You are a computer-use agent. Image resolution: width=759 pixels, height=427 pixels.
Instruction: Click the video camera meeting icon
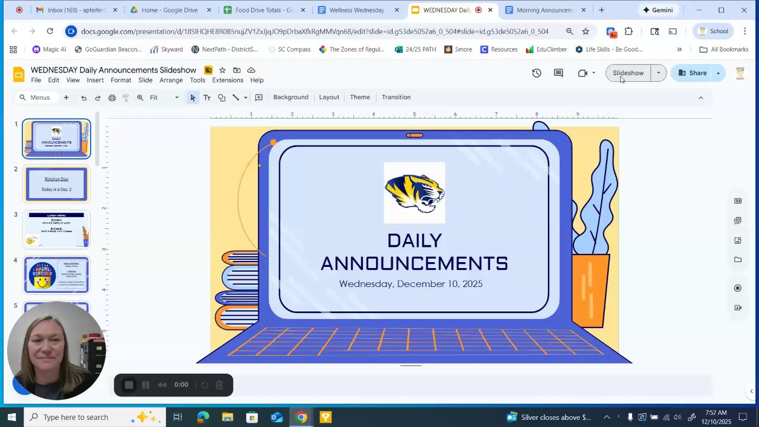(582, 73)
